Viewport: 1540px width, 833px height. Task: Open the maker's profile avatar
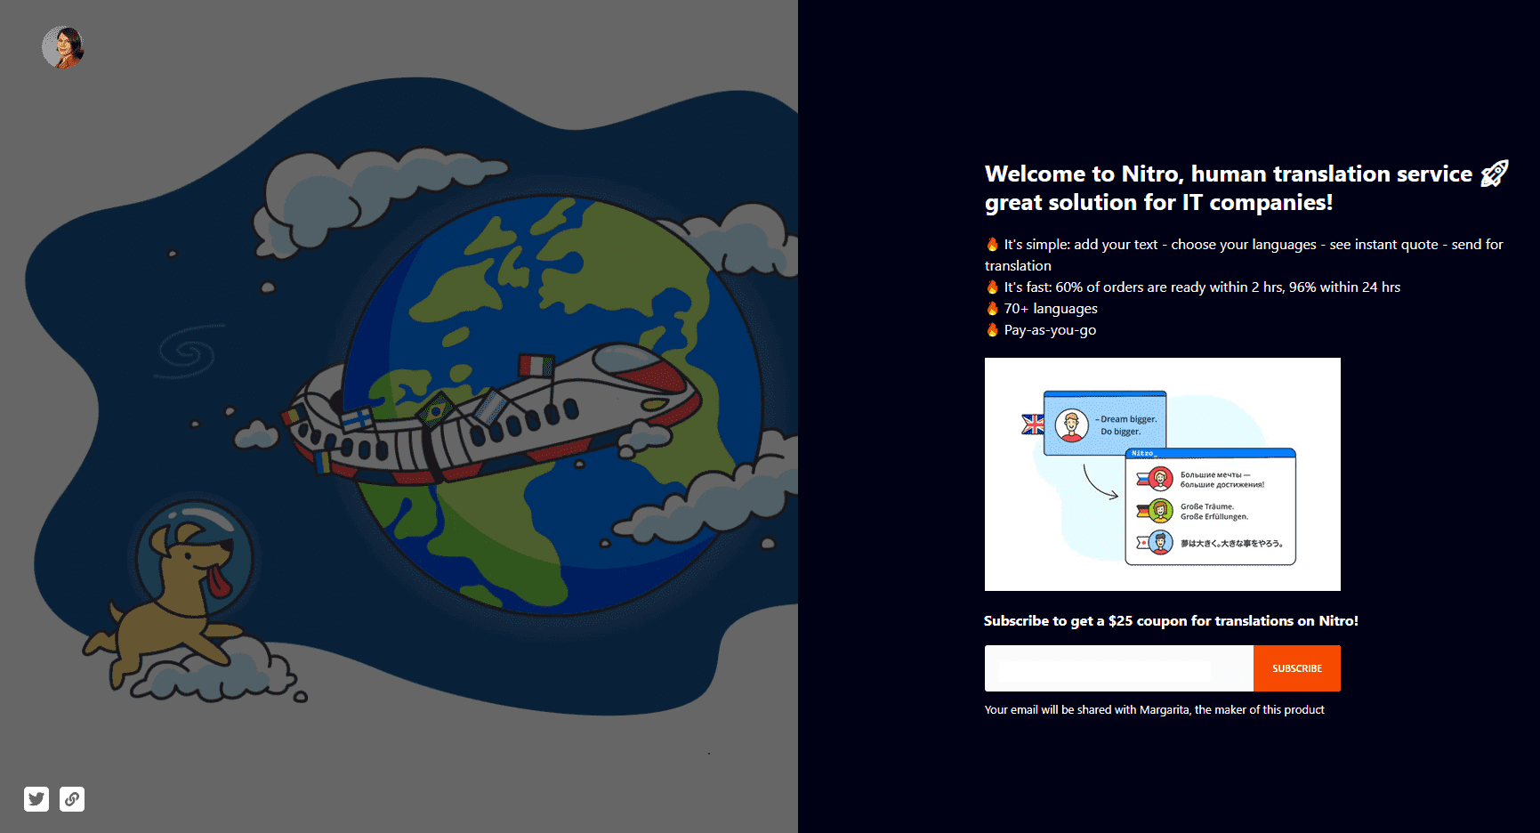[x=63, y=47]
